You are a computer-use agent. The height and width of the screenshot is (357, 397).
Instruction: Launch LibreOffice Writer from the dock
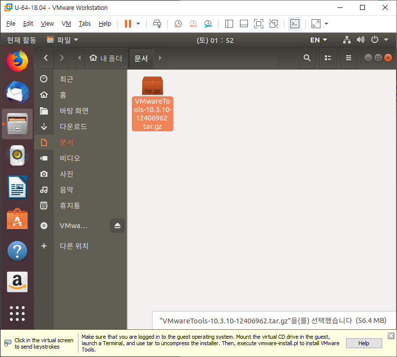17,187
